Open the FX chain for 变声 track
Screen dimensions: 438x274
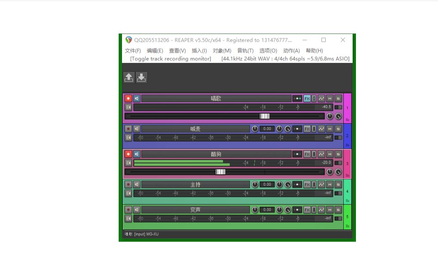click(307, 210)
